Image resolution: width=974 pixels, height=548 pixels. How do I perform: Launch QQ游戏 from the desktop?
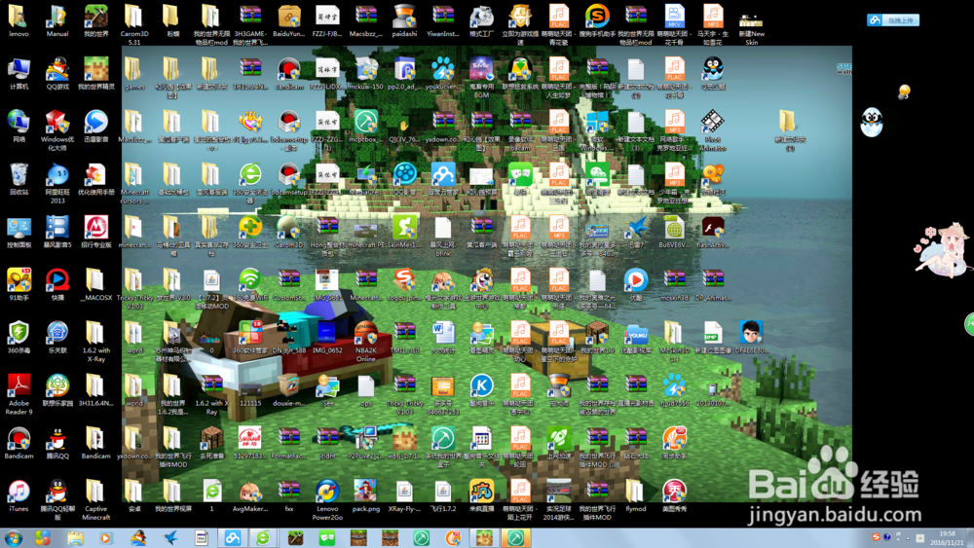tap(57, 69)
